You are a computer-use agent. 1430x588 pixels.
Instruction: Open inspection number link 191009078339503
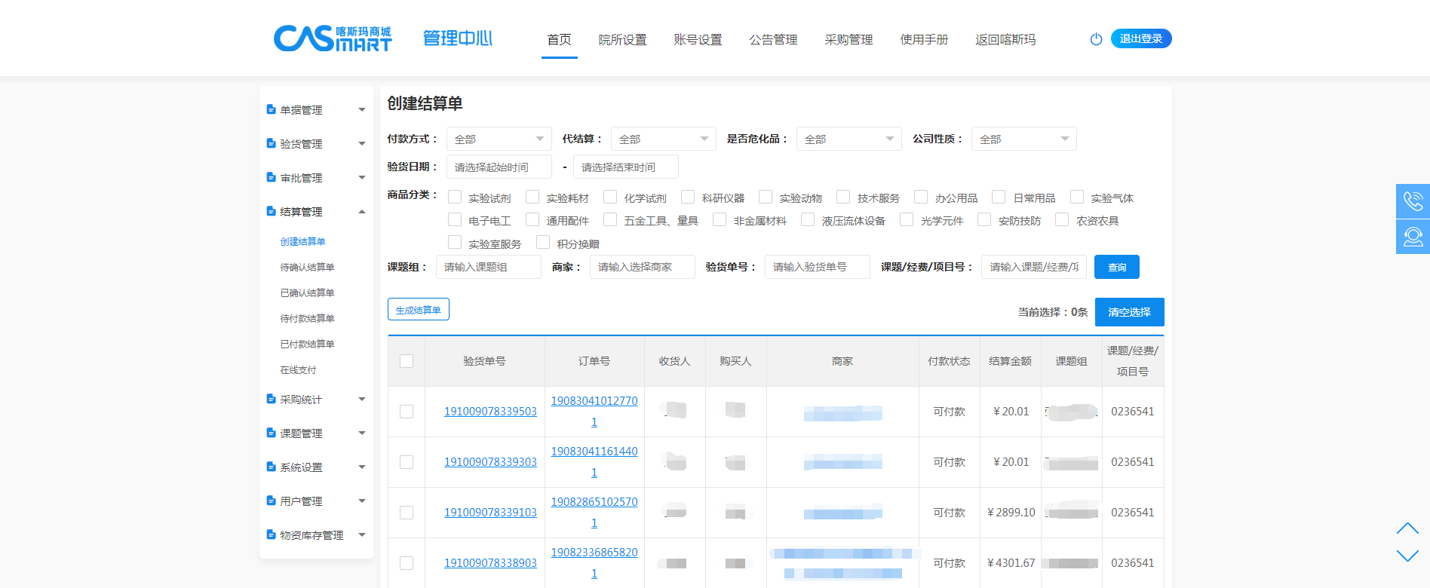click(490, 412)
